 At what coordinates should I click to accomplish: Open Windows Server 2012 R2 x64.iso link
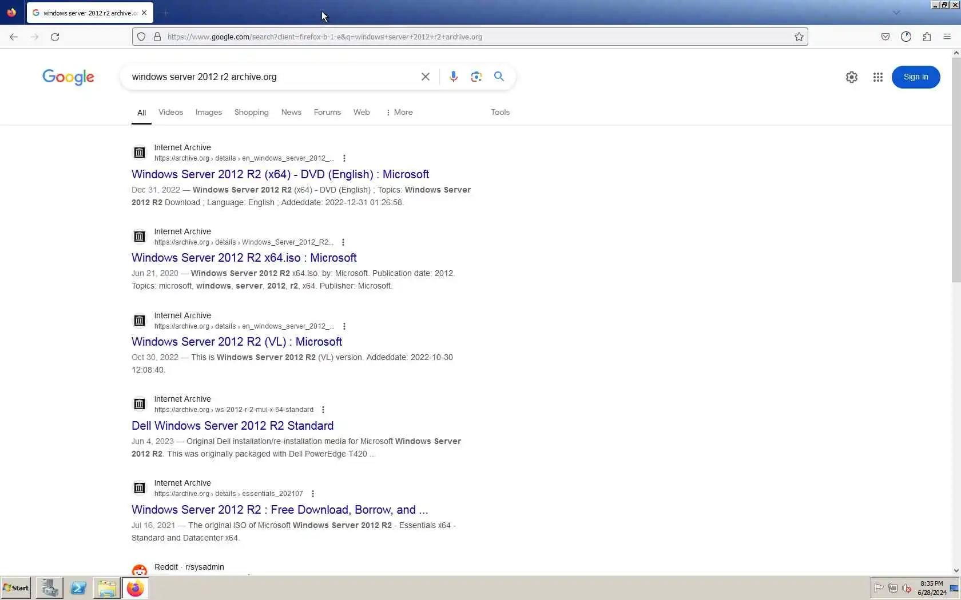[x=244, y=258]
